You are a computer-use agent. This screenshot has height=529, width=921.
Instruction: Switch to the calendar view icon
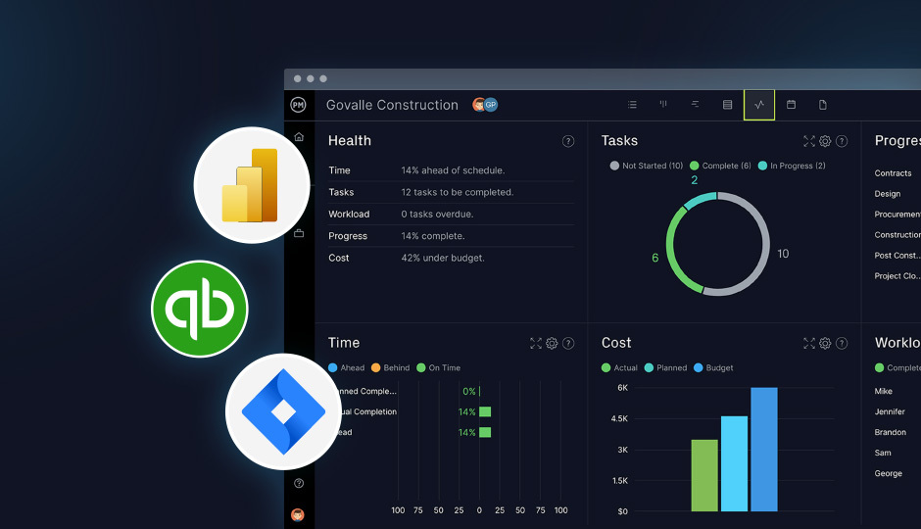coord(792,105)
